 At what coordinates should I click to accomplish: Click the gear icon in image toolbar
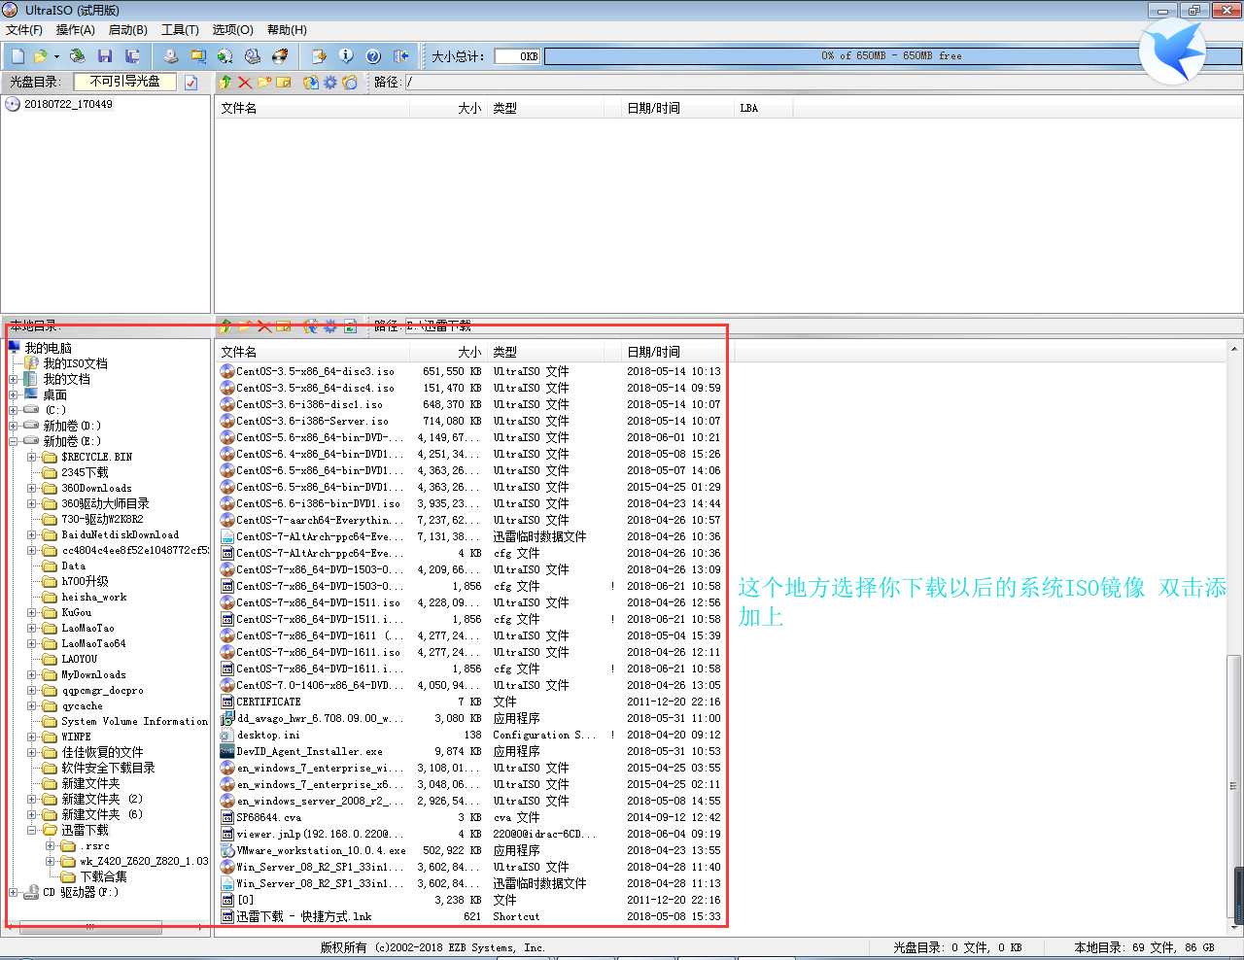pos(330,83)
